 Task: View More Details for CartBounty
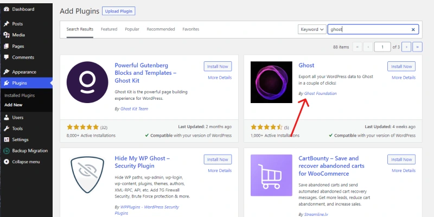[404, 170]
